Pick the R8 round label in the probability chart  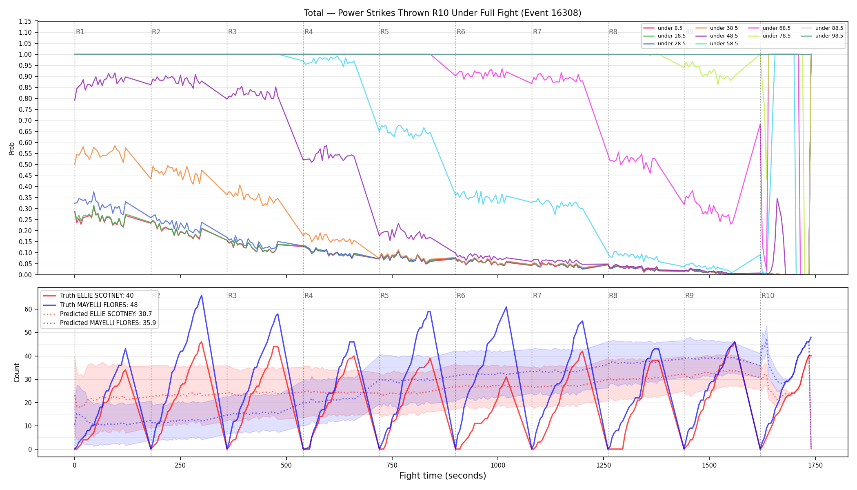click(x=613, y=32)
